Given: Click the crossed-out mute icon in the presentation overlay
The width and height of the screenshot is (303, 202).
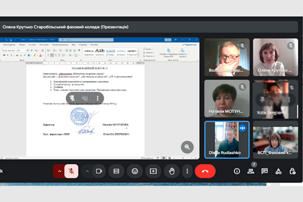Looking at the screenshot, I should click(85, 98).
